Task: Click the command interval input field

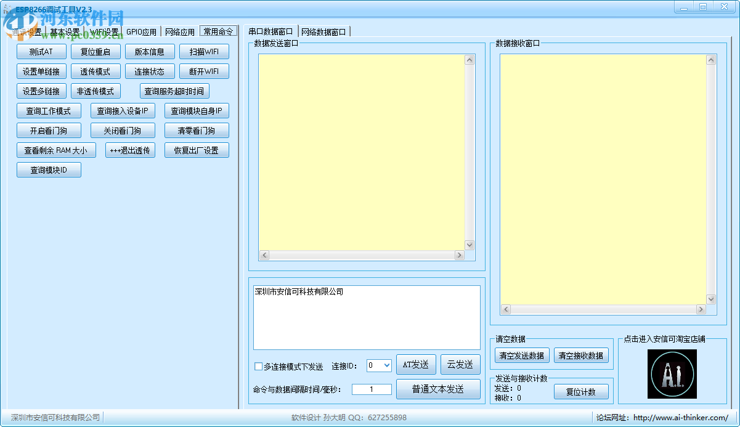Action: tap(372, 389)
